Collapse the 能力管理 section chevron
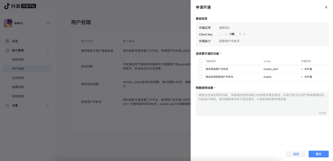The width and height of the screenshot is (333, 161). (x=48, y=50)
